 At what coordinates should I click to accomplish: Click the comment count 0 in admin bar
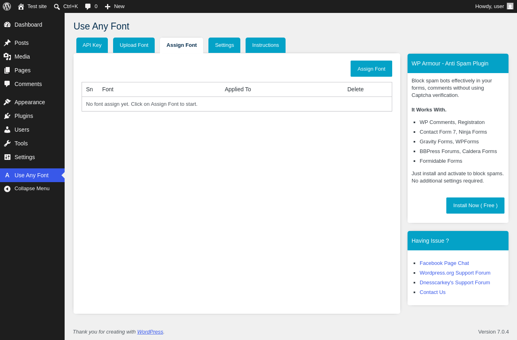click(x=96, y=6)
